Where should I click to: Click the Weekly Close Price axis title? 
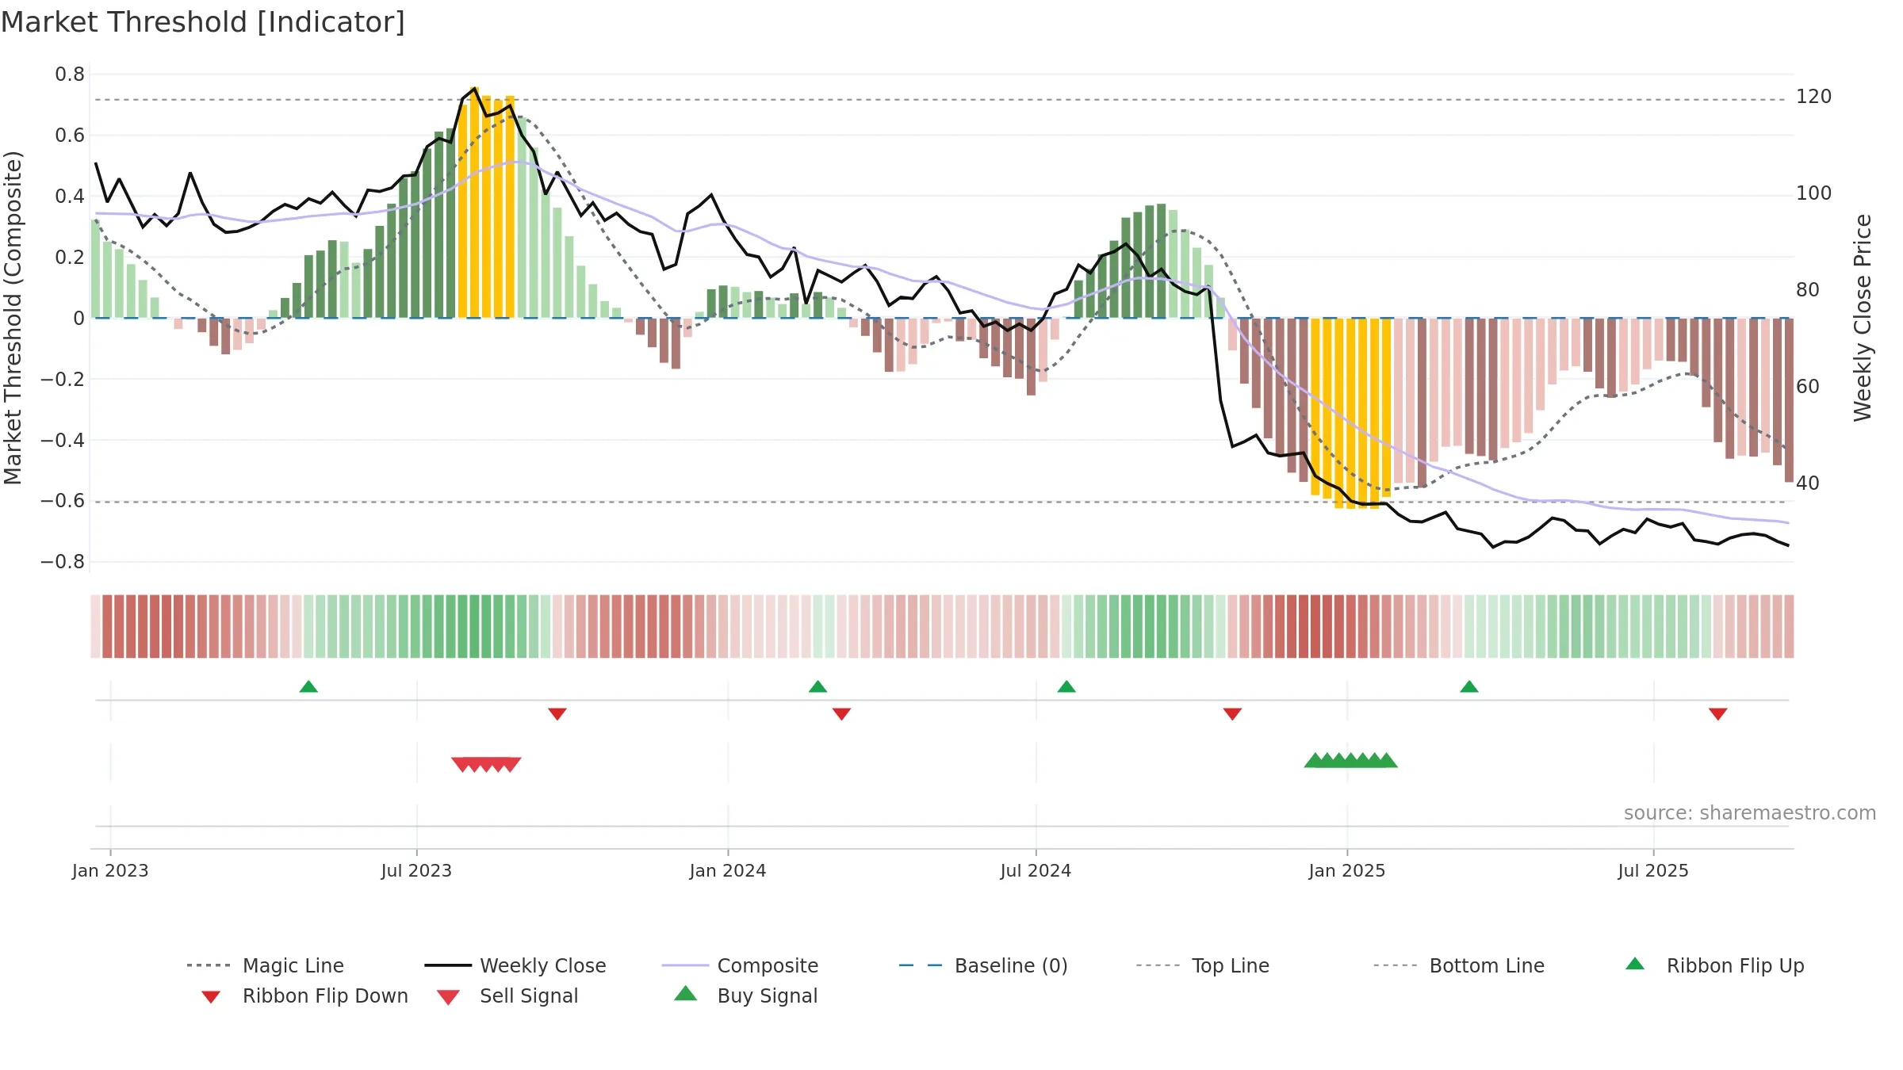[x=1863, y=317]
